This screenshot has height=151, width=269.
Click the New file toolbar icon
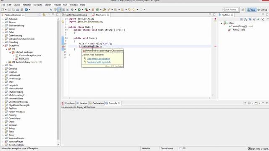pos(3,10)
